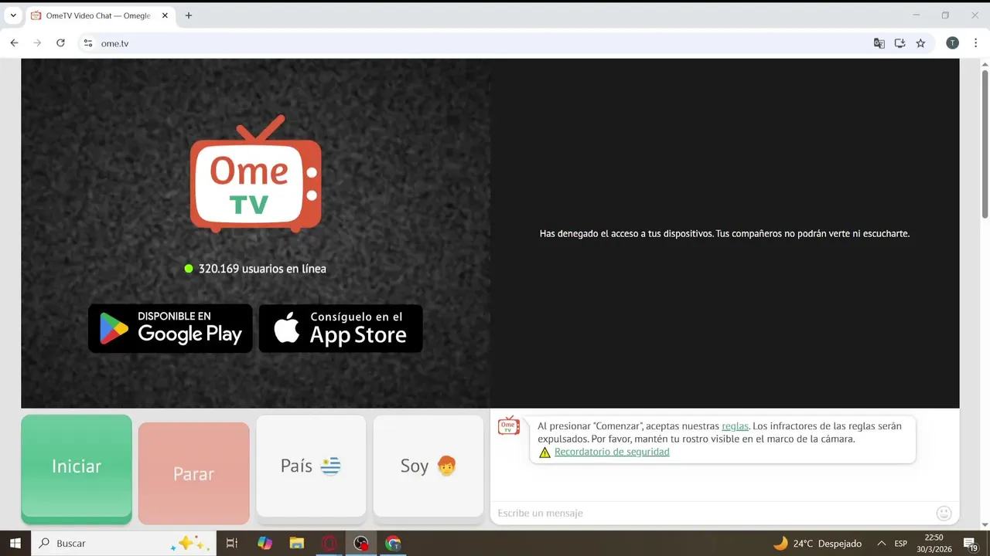The image size is (990, 556).
Task: Open the 24°C Despejado weather widget
Action: [x=818, y=544]
